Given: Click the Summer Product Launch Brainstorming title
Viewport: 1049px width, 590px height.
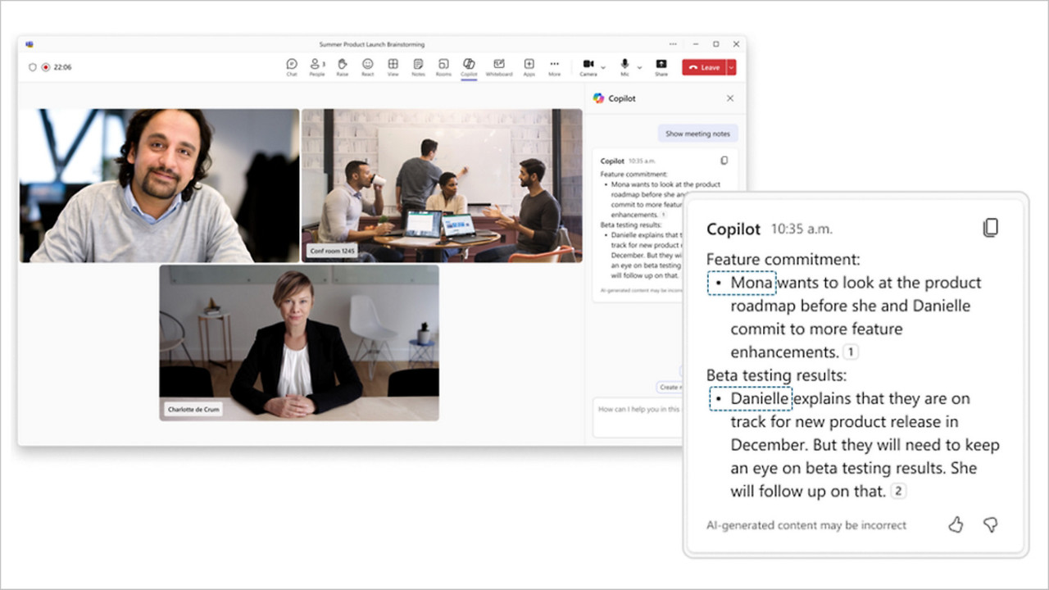Looking at the screenshot, I should (x=372, y=44).
